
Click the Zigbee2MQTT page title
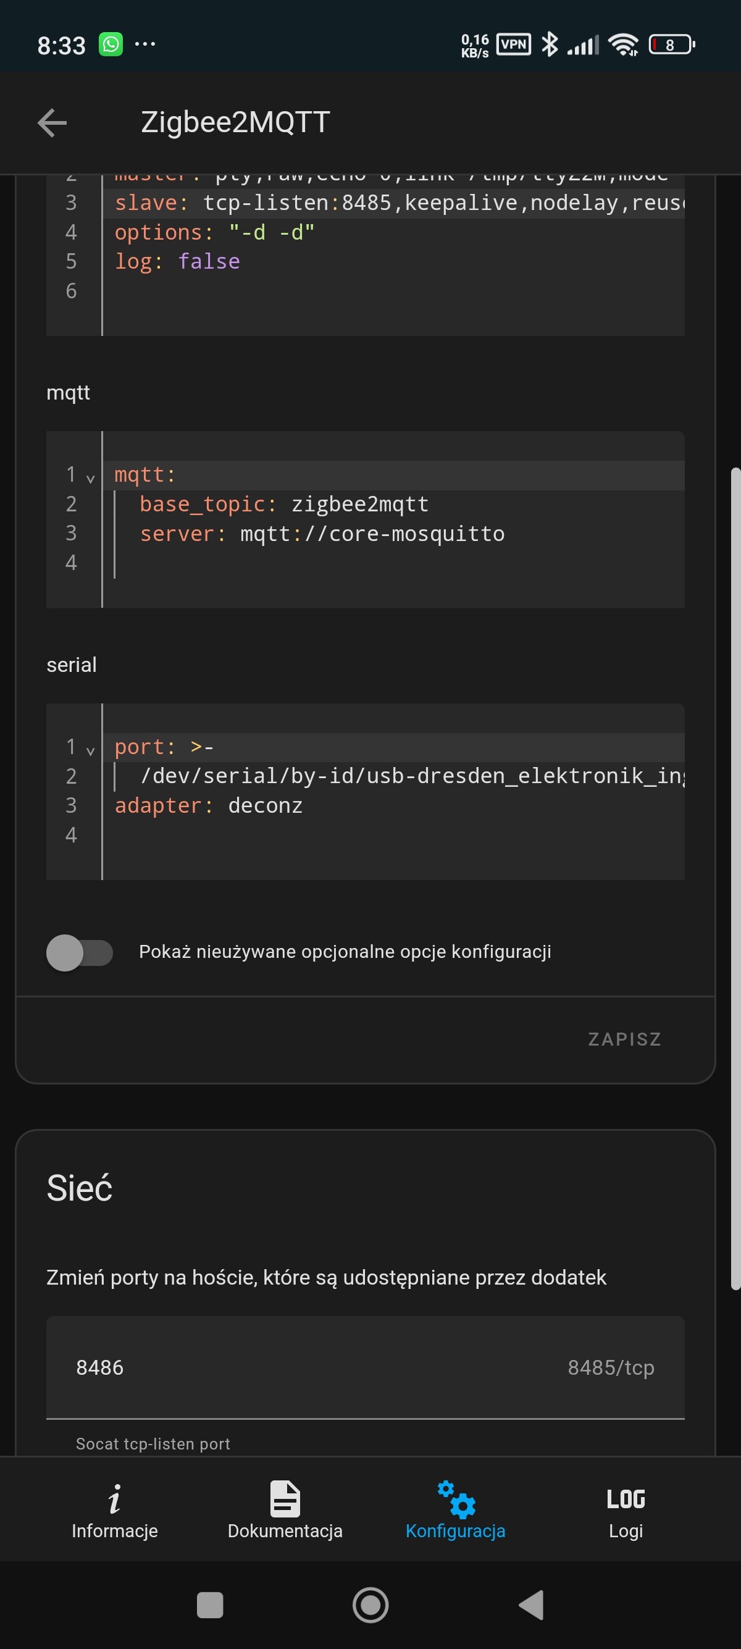[x=235, y=122]
